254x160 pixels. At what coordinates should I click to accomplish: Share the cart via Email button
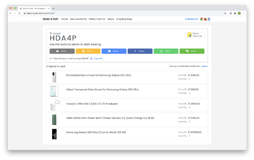[x=62, y=51]
